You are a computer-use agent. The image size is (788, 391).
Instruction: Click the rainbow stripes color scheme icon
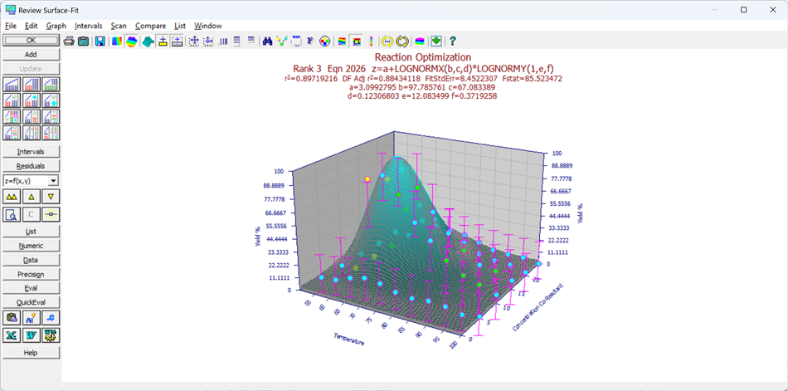[x=342, y=42]
